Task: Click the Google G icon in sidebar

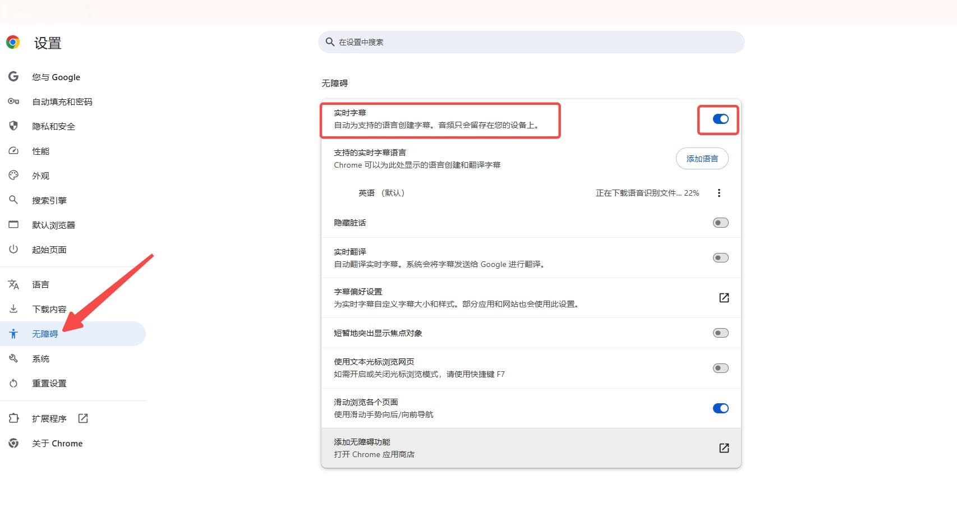Action: (13, 76)
